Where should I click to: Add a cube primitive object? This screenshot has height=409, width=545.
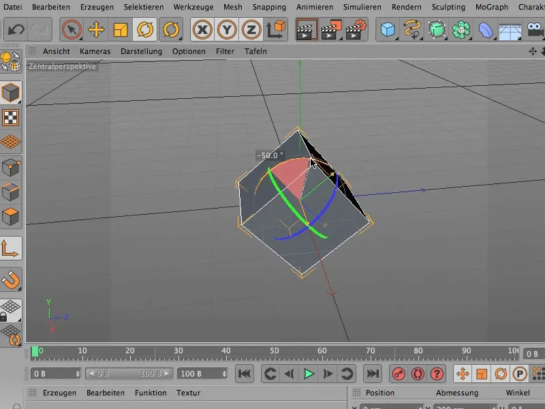[x=388, y=30]
